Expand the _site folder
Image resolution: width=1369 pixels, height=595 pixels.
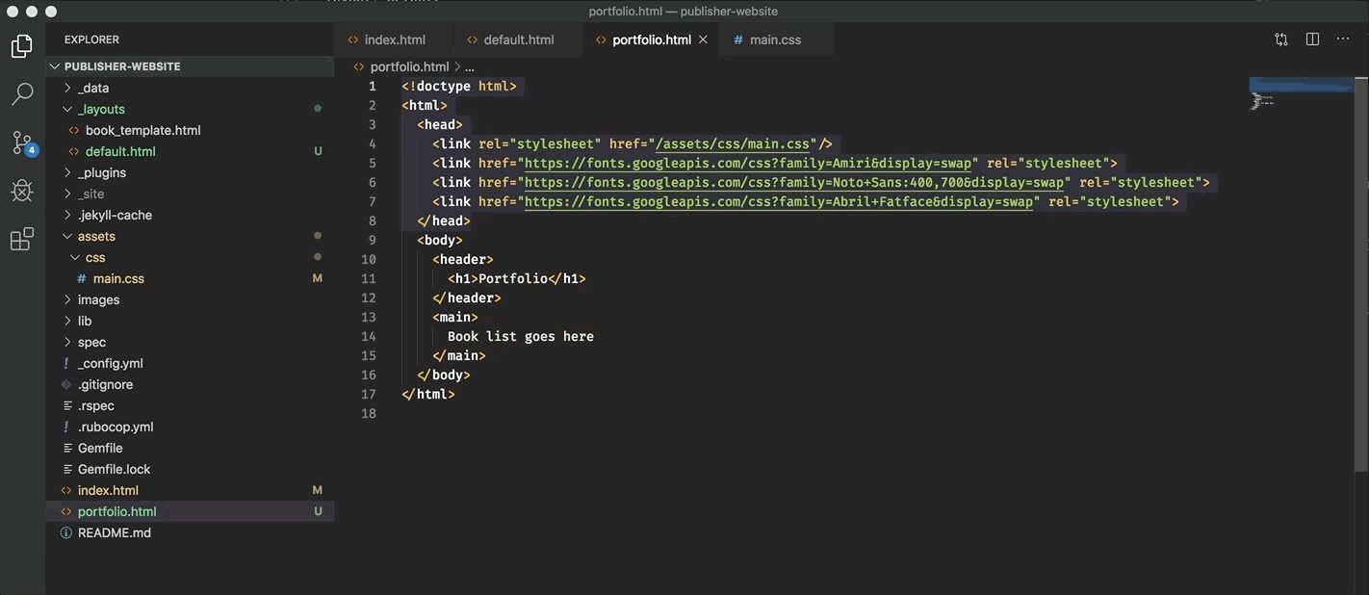point(190,194)
